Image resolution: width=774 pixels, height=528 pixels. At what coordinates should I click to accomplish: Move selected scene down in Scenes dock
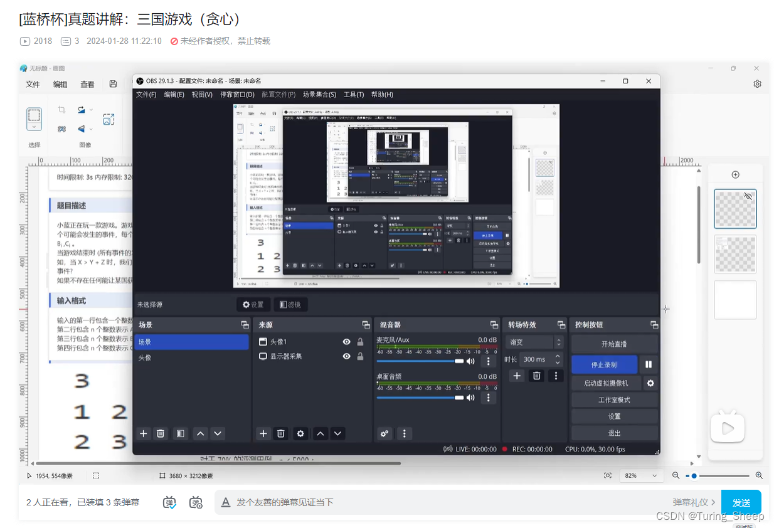(x=217, y=433)
